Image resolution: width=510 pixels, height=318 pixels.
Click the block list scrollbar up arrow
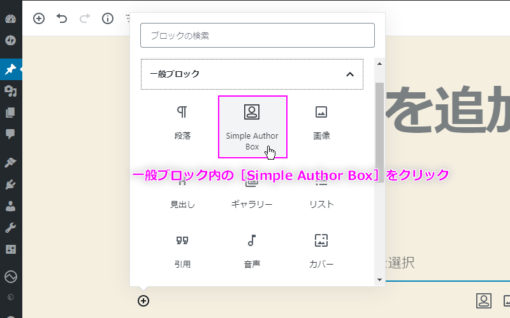(x=379, y=64)
